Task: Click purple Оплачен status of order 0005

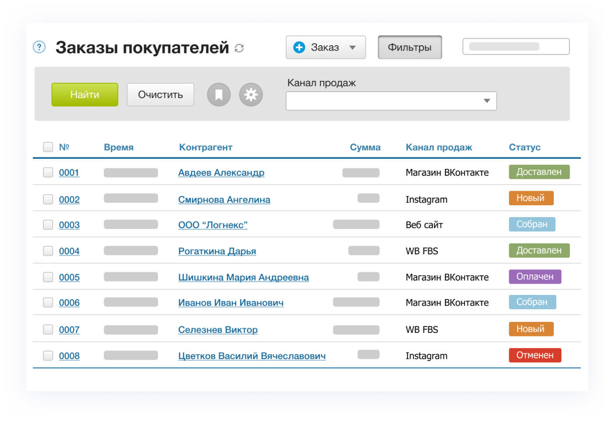Action: coord(535,277)
